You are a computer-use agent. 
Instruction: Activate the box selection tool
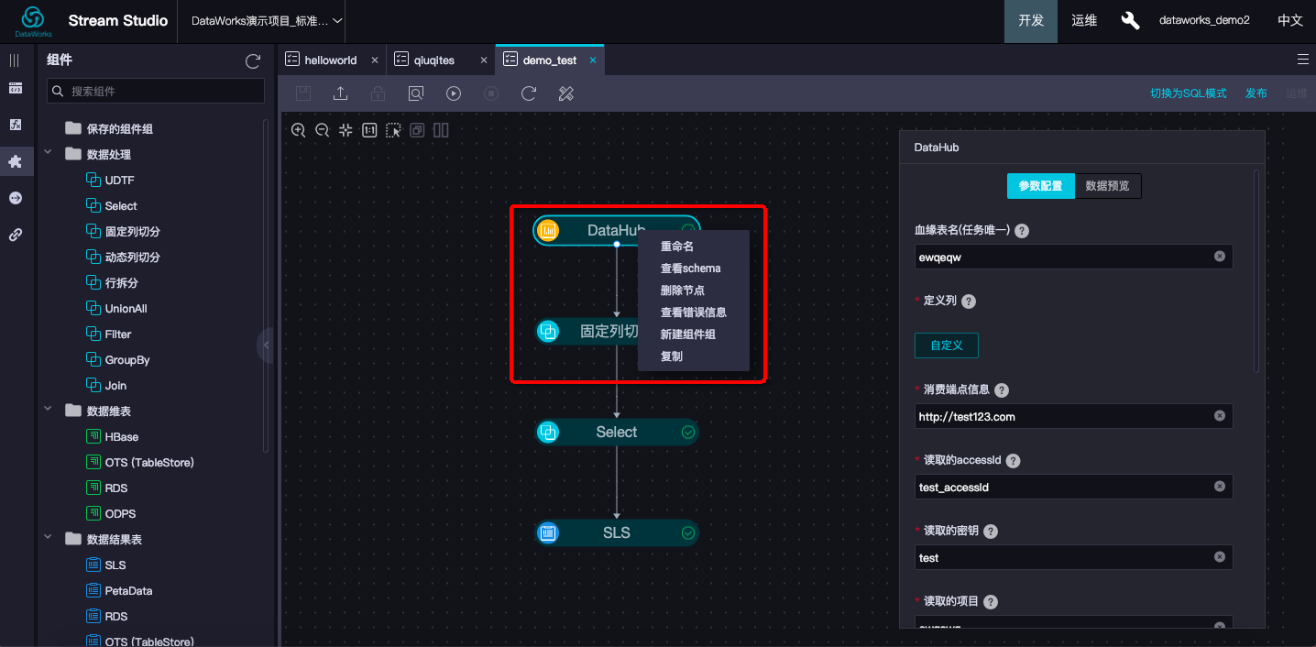click(393, 130)
